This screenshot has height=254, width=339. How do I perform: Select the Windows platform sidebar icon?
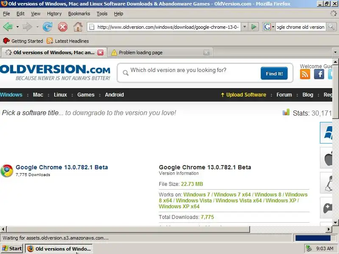(x=326, y=133)
